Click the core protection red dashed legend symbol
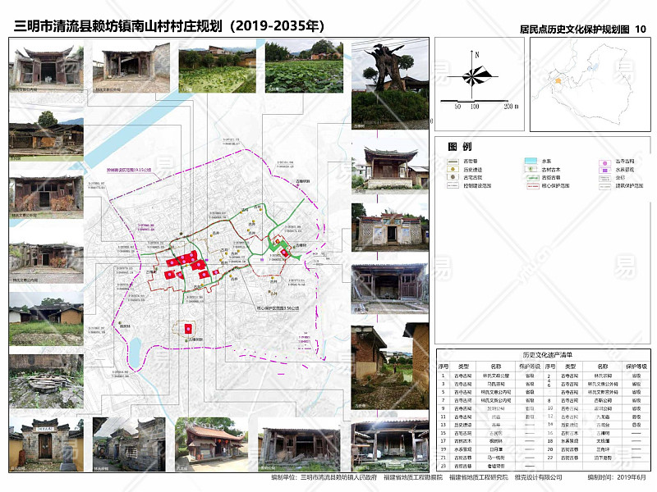Image resolution: width=657 pixels, height=492 pixels. click(532, 186)
